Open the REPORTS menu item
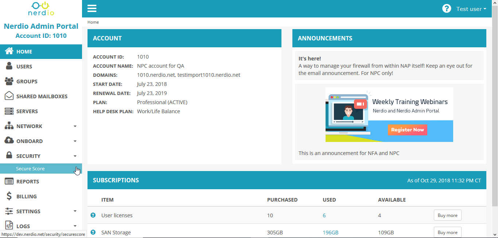The height and width of the screenshot is (238, 498). 41,182
